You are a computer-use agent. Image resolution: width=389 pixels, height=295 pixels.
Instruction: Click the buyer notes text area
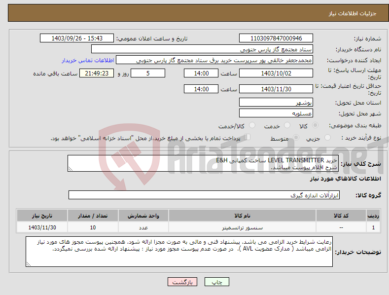coord(179,252)
